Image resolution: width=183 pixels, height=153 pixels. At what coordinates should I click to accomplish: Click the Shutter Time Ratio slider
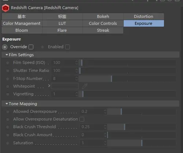[127, 70]
